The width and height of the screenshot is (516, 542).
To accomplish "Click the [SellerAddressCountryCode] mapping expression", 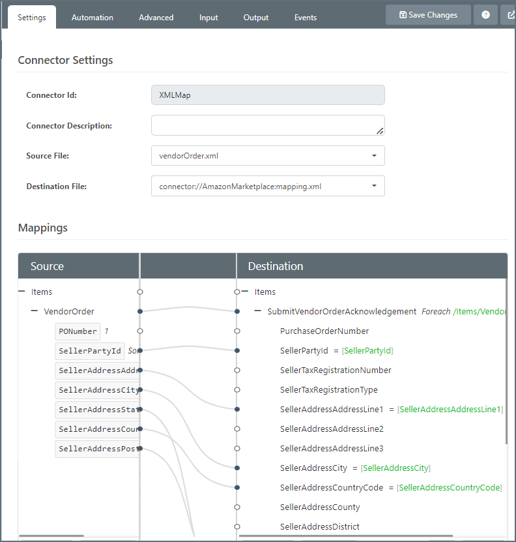I will pos(449,488).
